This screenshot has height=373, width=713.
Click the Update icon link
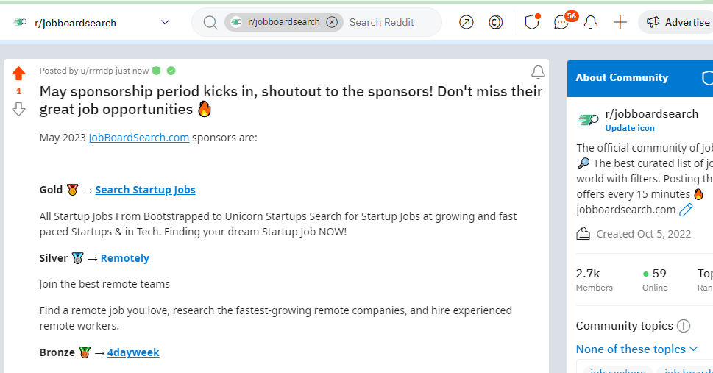630,128
